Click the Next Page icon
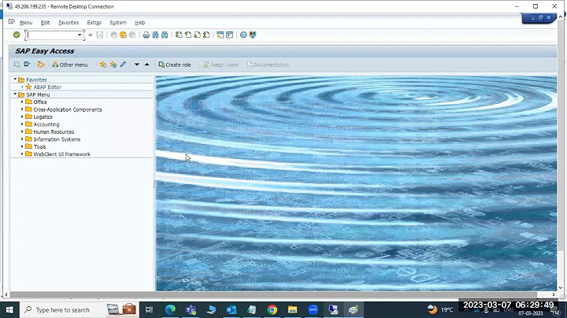This screenshot has height=318, width=567. (197, 35)
